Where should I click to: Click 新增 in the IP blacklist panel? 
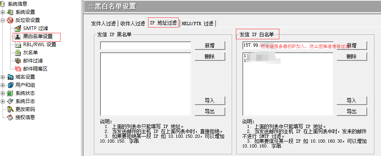pyautogui.click(x=210, y=45)
